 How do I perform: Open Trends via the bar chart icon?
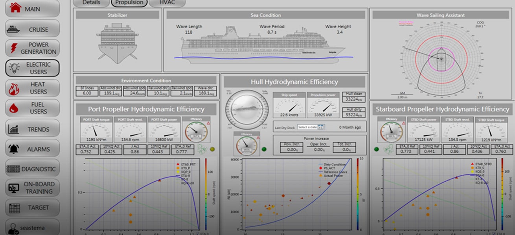pyautogui.click(x=14, y=129)
